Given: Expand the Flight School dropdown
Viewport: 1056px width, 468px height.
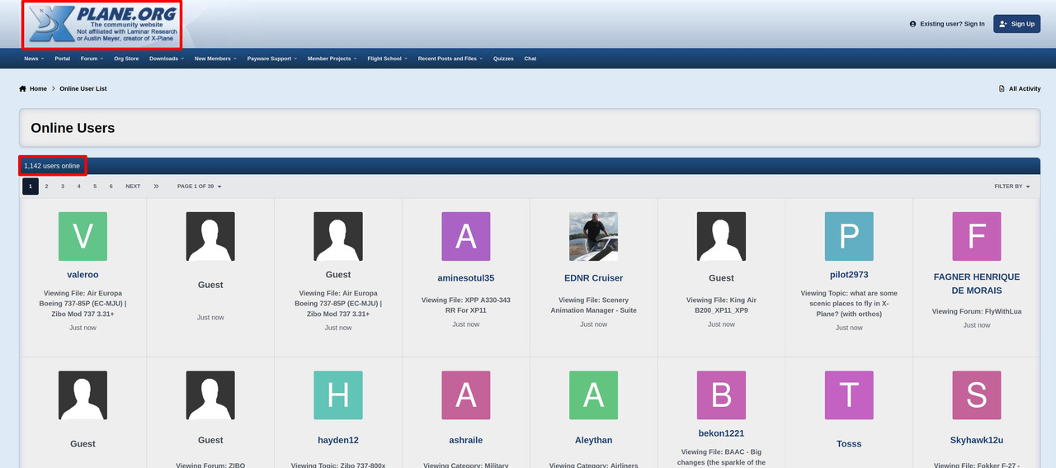Looking at the screenshot, I should point(388,59).
